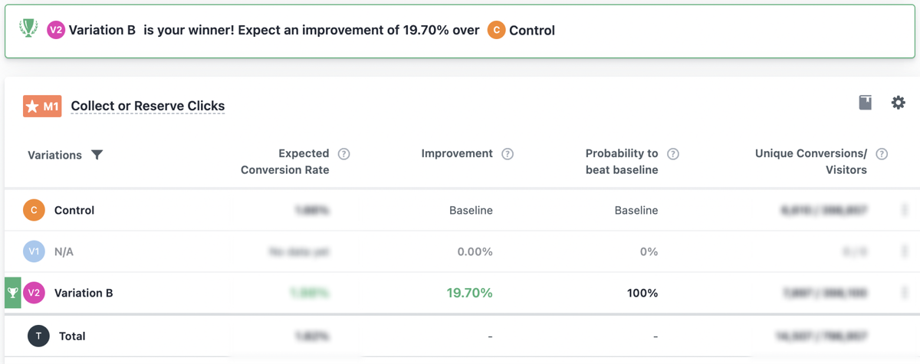The image size is (920, 364).
Task: Click the winner trophy icon in banner
Action: 28,30
